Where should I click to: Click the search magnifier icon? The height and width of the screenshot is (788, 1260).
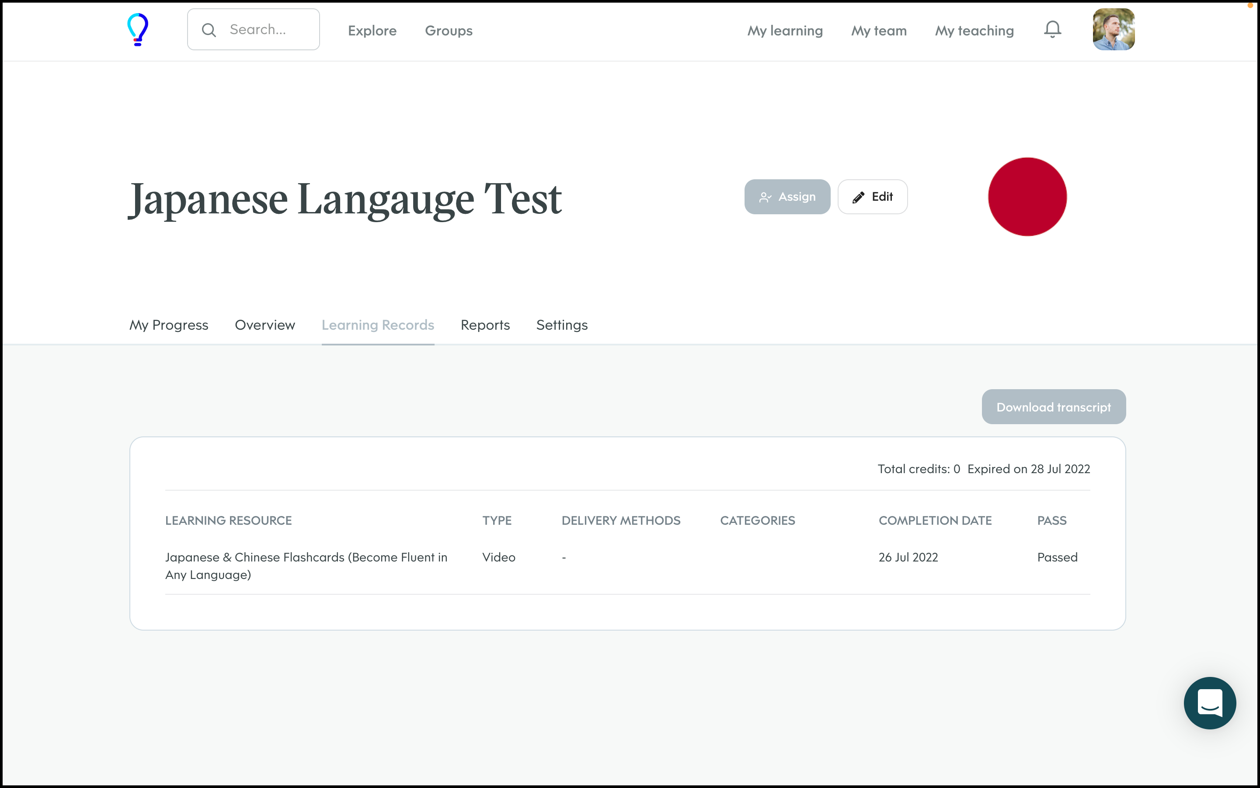click(209, 30)
